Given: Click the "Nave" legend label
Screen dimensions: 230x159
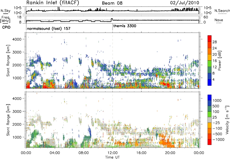Looking at the screenshot, I should point(219,20).
